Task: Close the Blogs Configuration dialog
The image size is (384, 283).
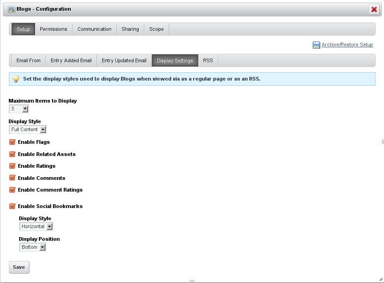Action: [374, 9]
